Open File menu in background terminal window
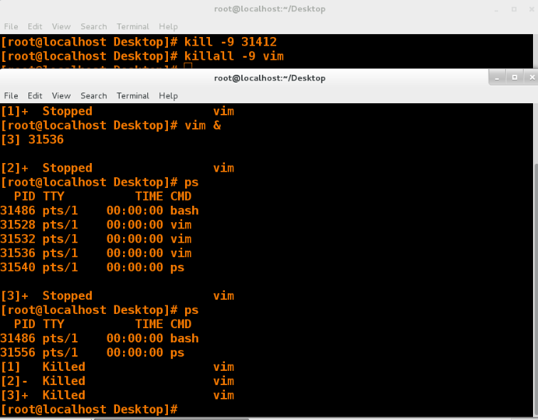538x420 pixels. [11, 26]
